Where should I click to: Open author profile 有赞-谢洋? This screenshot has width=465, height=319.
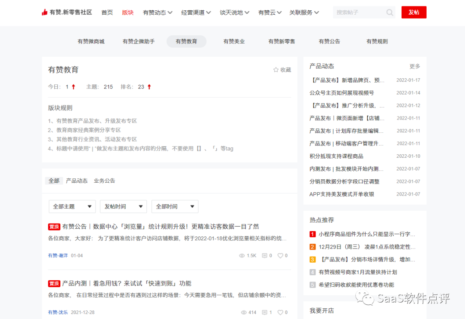click(x=58, y=256)
